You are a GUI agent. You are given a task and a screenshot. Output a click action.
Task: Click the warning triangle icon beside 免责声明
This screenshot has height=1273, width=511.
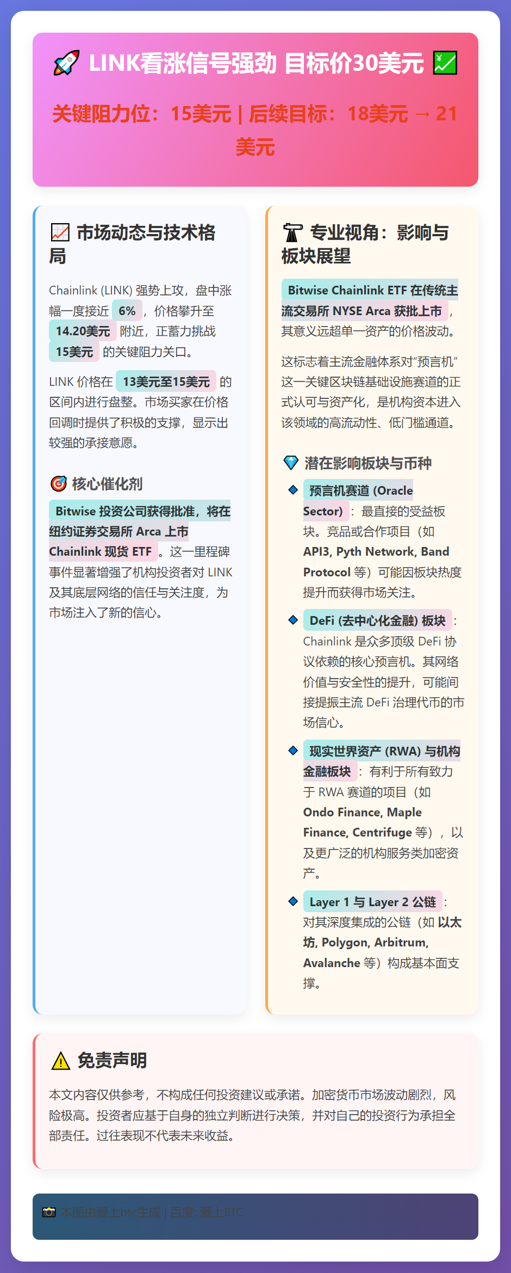click(x=60, y=1061)
